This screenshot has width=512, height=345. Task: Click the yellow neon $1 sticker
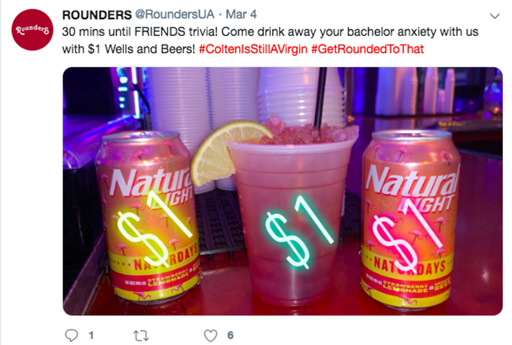155,228
